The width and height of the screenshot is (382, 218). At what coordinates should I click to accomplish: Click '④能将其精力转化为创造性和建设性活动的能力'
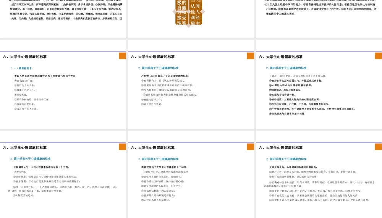tap(170, 95)
